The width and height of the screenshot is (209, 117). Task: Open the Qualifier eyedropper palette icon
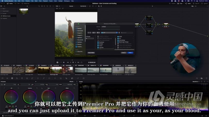click(44, 78)
